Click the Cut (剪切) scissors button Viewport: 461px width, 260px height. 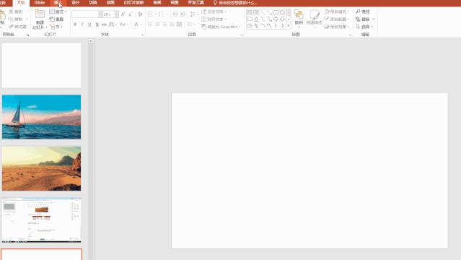pyautogui.click(x=16, y=12)
